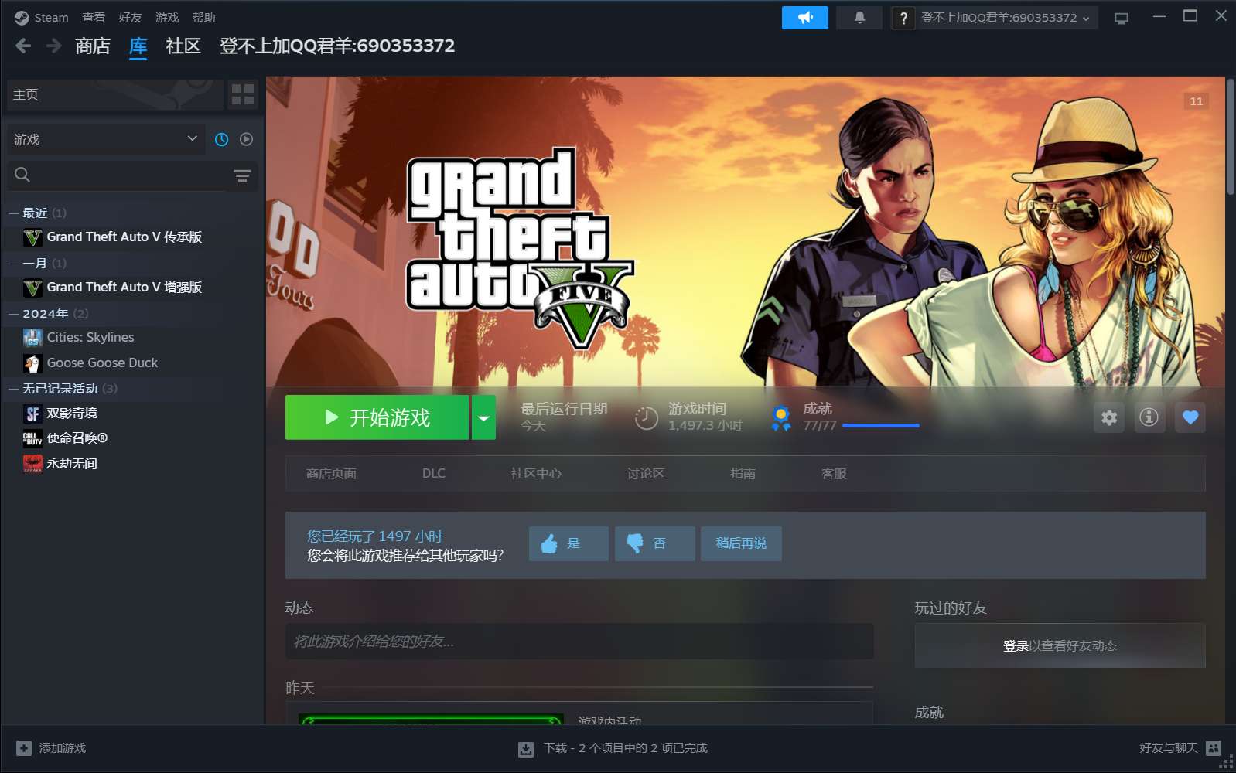Image resolution: width=1236 pixels, height=773 pixels.
Task: Open the dropdown arrow beside 开始游戏
Action: coord(483,417)
